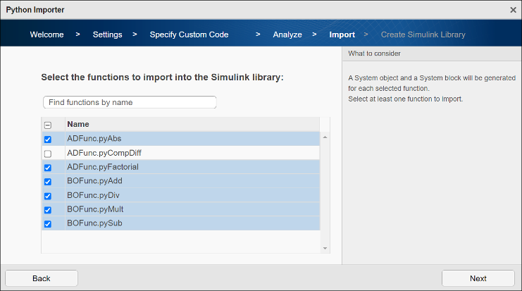Uncheck the ADFunc.pyFactorial function checkbox
The width and height of the screenshot is (522, 291).
[48, 168]
